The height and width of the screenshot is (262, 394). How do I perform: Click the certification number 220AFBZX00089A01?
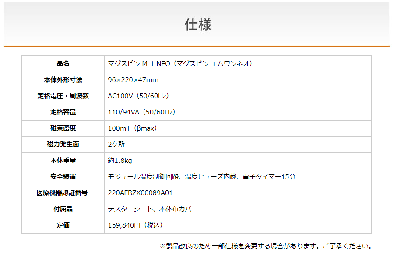click(x=140, y=193)
